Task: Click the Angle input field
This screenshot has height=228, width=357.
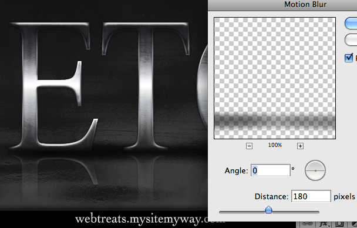Action: coord(271,170)
